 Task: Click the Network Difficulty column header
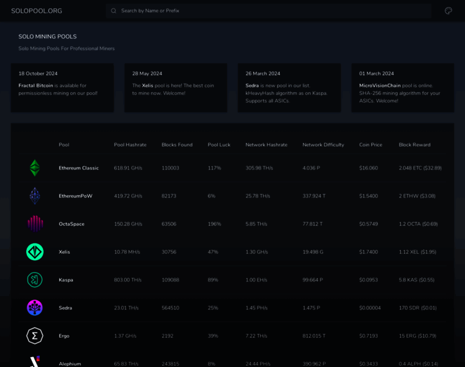pos(323,145)
